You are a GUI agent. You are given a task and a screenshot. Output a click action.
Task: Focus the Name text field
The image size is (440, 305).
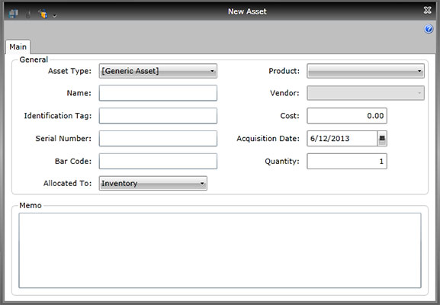pyautogui.click(x=158, y=93)
